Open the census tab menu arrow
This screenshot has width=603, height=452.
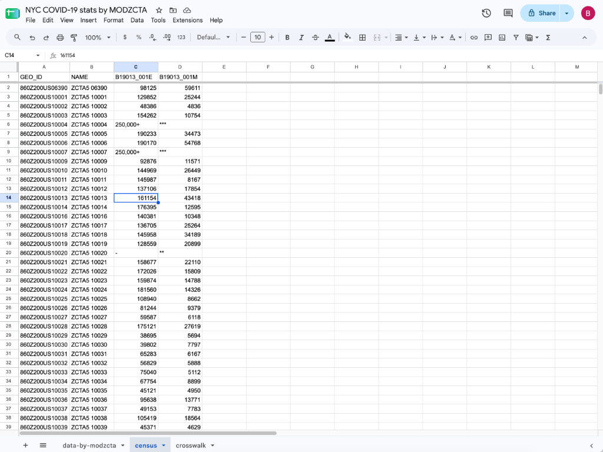click(x=164, y=445)
